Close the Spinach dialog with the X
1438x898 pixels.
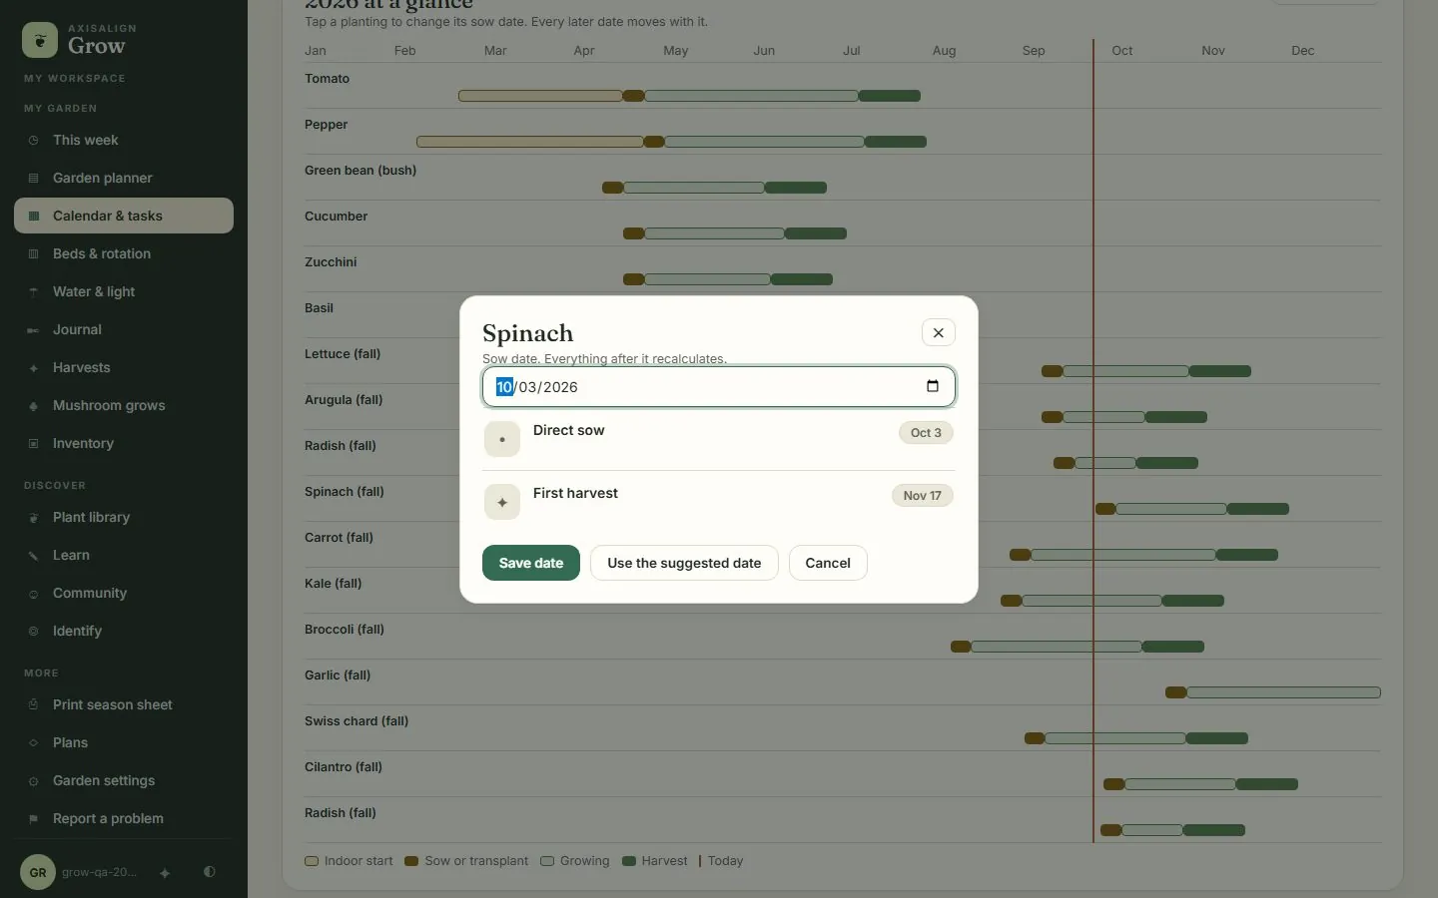[938, 333]
